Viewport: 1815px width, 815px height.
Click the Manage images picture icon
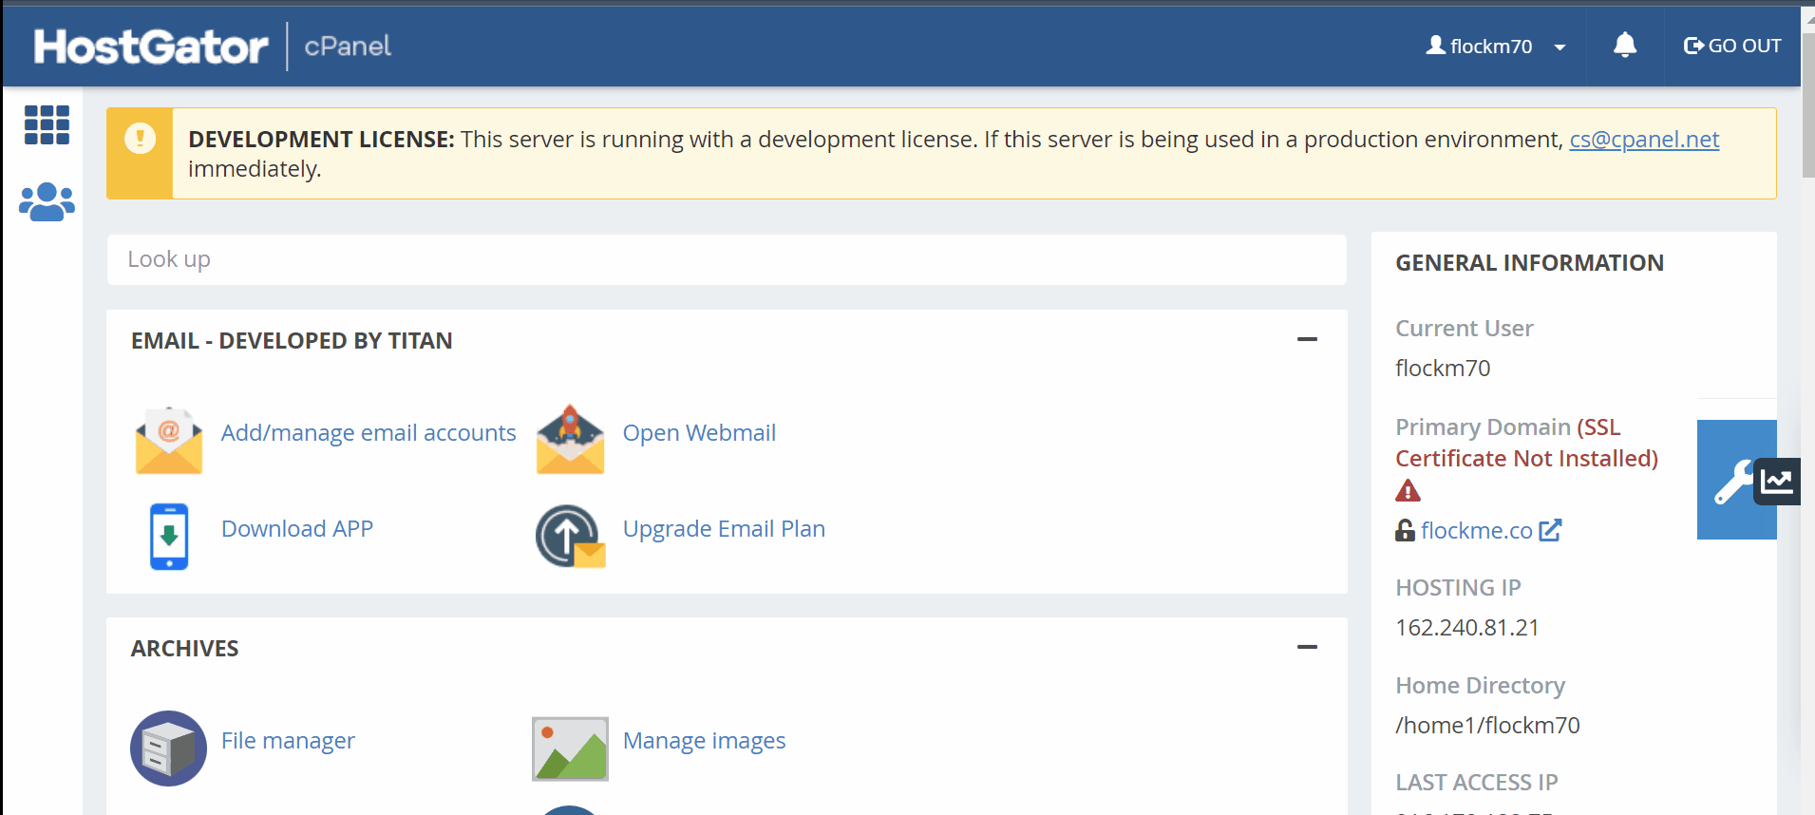570,749
